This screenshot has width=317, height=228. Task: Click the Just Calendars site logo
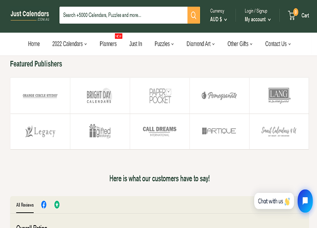click(x=30, y=15)
